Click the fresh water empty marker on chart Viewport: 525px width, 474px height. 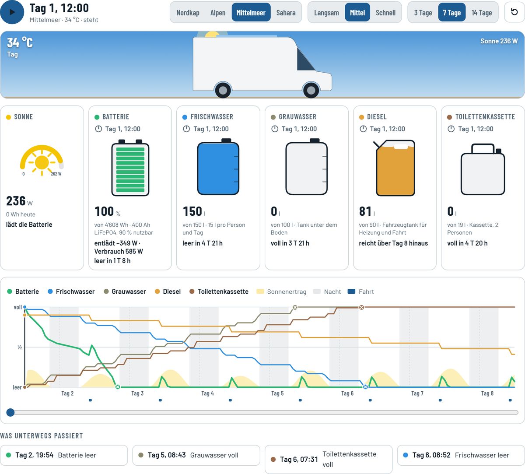(x=366, y=387)
